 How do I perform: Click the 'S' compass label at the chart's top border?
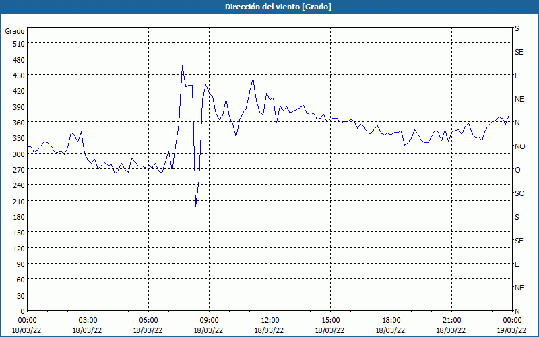517,28
